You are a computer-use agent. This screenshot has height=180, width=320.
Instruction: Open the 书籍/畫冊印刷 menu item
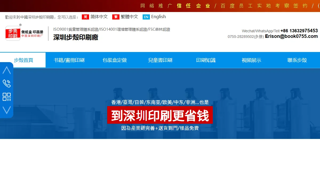69,60
